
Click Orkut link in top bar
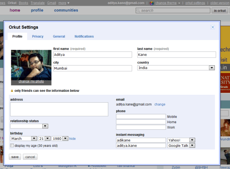point(12,3)
